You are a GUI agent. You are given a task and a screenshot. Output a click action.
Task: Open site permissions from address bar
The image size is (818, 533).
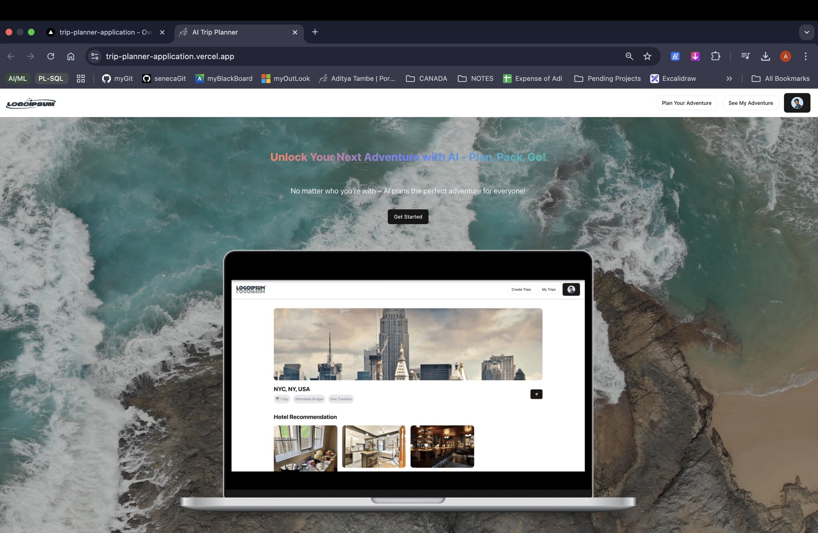(94, 56)
